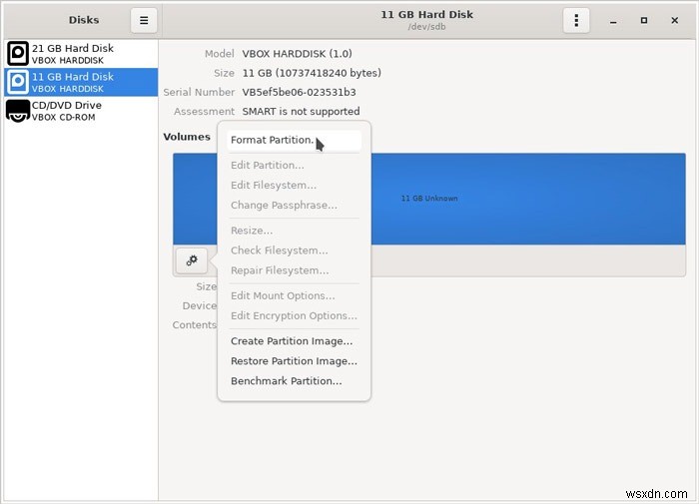Choose Create Partition Image from menu
699x504 pixels.
tap(294, 341)
